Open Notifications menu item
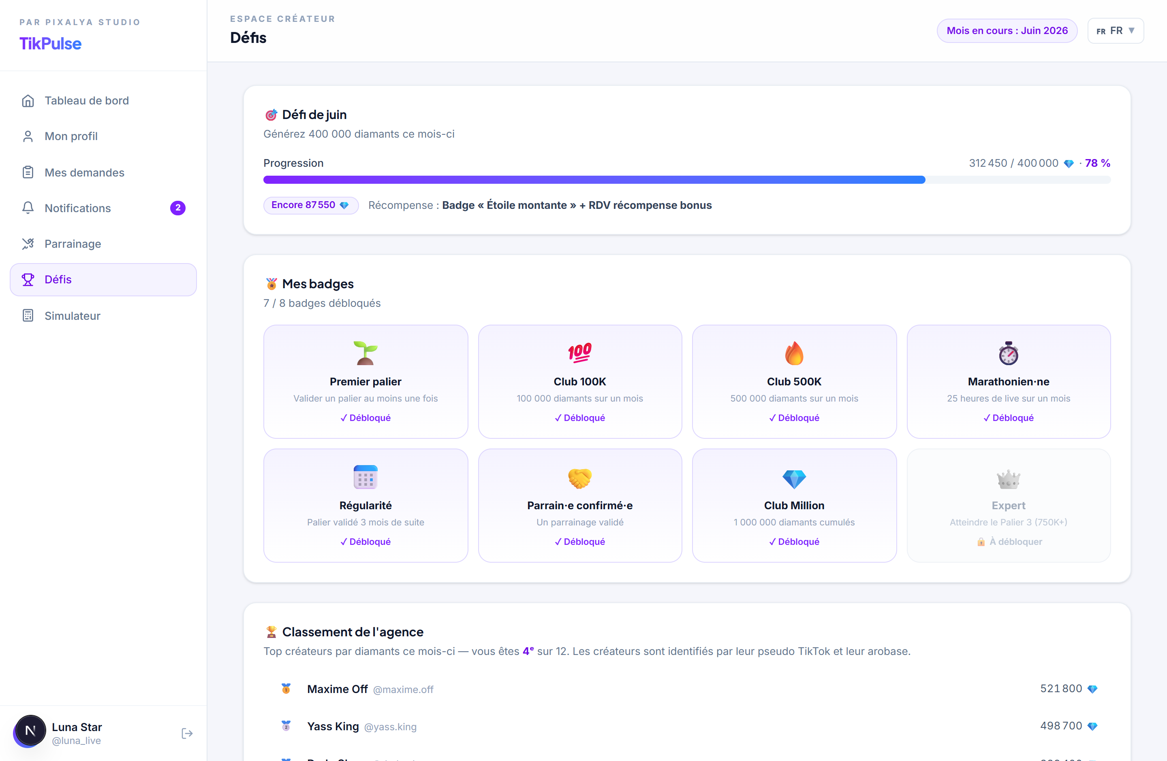This screenshot has height=761, width=1167. pyautogui.click(x=103, y=208)
